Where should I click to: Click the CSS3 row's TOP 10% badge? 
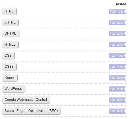(x=117, y=67)
